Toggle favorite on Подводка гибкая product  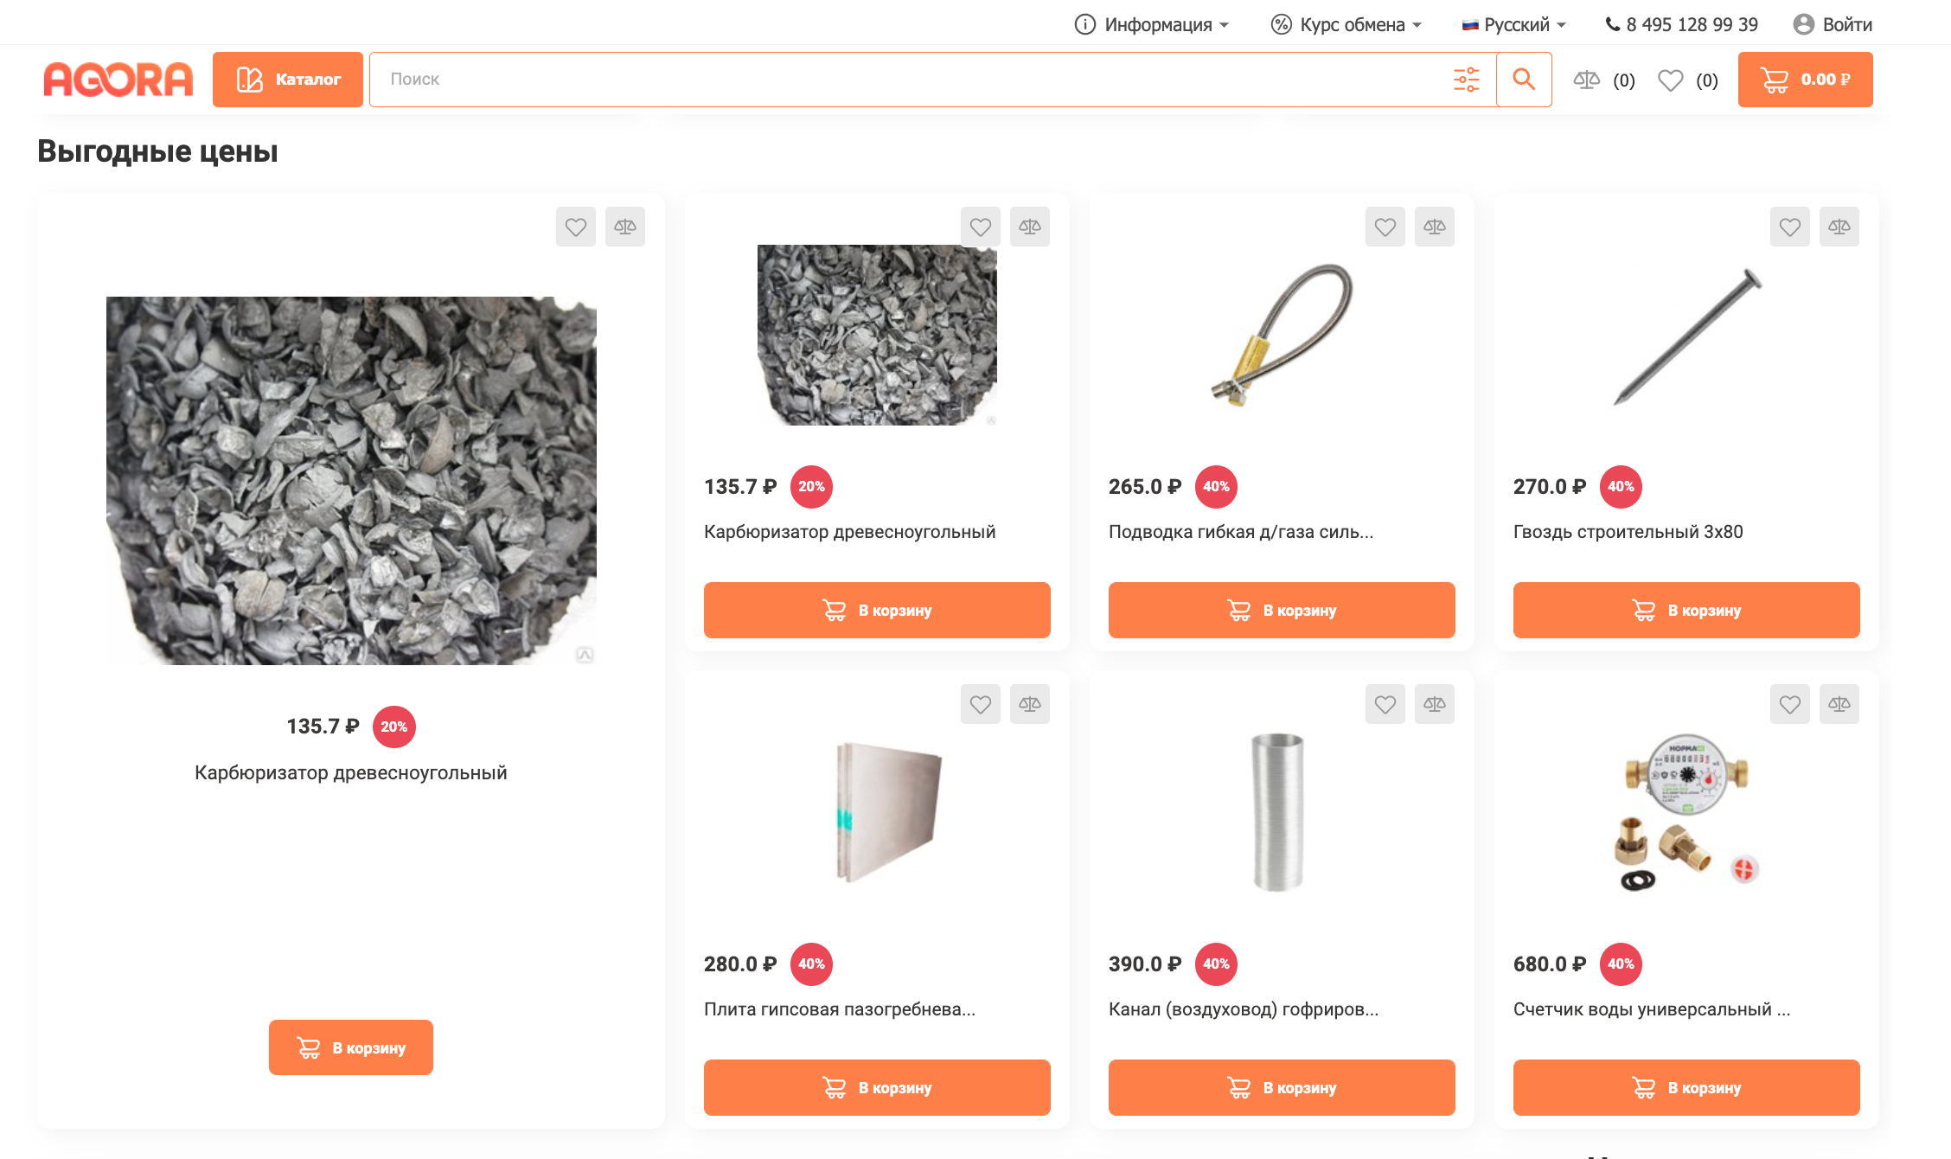pyautogui.click(x=1385, y=227)
